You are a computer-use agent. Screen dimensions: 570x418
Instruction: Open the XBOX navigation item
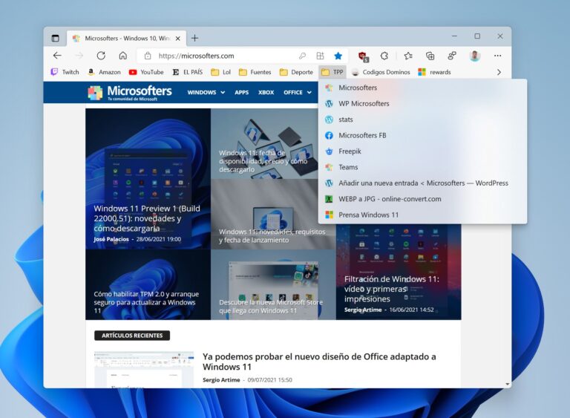coord(266,92)
